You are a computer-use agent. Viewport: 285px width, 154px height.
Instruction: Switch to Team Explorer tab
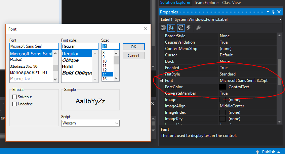pos(206,3)
